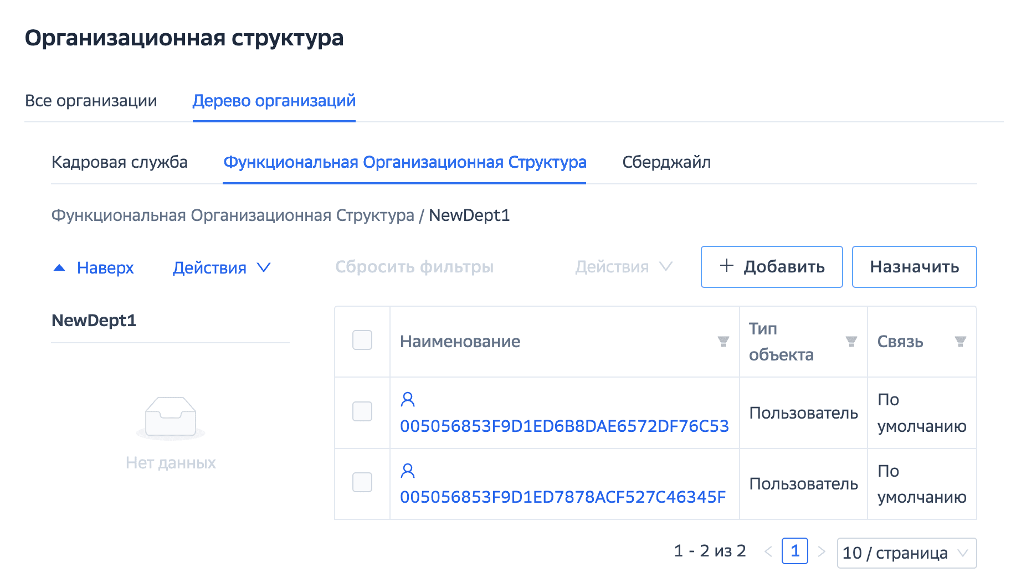The width and height of the screenshot is (1016, 588).
Task: Click filter icon in Тип объекта column
Action: 851,342
